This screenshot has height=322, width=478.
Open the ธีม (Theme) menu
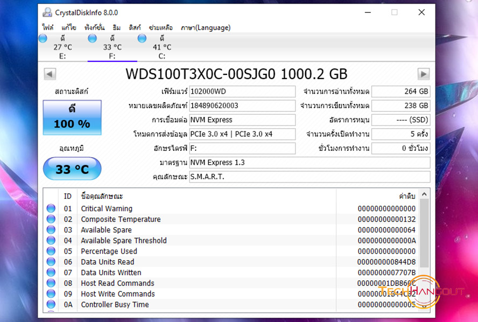(116, 27)
